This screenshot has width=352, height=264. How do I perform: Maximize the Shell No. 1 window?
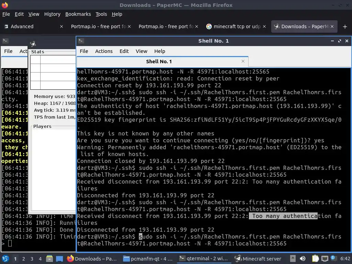pyautogui.click(x=339, y=41)
